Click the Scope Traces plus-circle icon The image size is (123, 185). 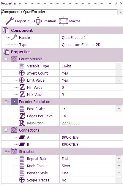[x=22, y=180]
